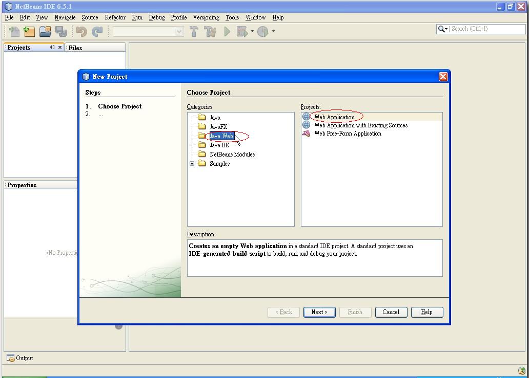529x378 pixels.
Task: Select the Java EE category folder
Action: click(219, 145)
